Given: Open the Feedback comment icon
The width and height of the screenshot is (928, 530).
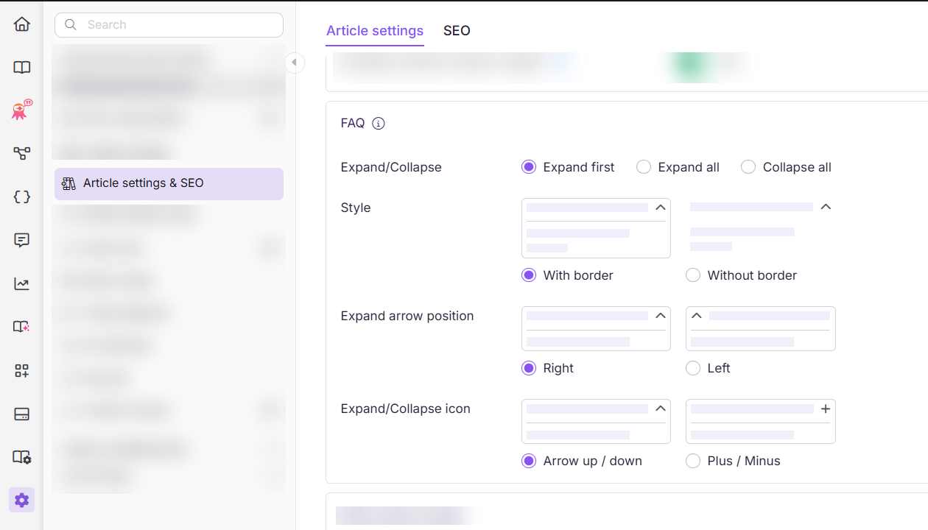Looking at the screenshot, I should coord(22,240).
